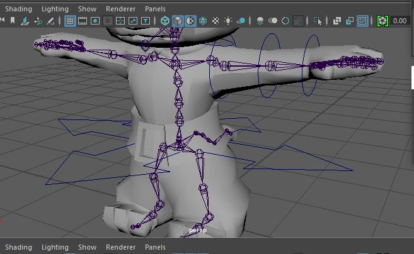Toggle Textured display checker icon

coord(216,21)
